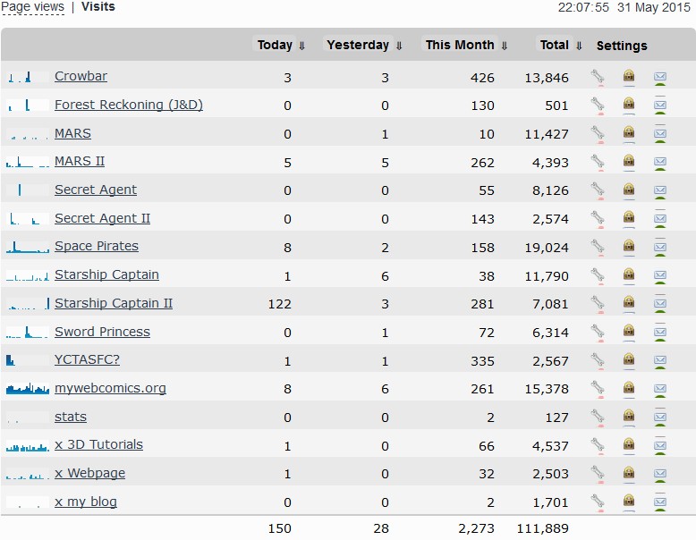Image resolution: width=696 pixels, height=540 pixels.
Task: Click the lock icon for Forest Reckoning
Action: [629, 105]
